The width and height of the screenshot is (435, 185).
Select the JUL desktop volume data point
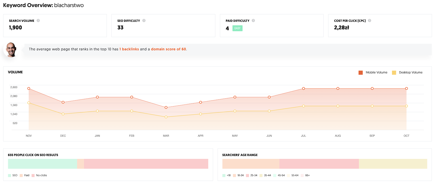[303, 106]
